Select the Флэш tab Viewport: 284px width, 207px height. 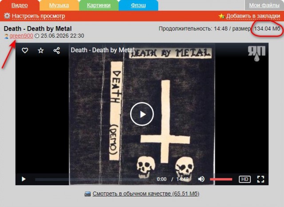[138, 5]
